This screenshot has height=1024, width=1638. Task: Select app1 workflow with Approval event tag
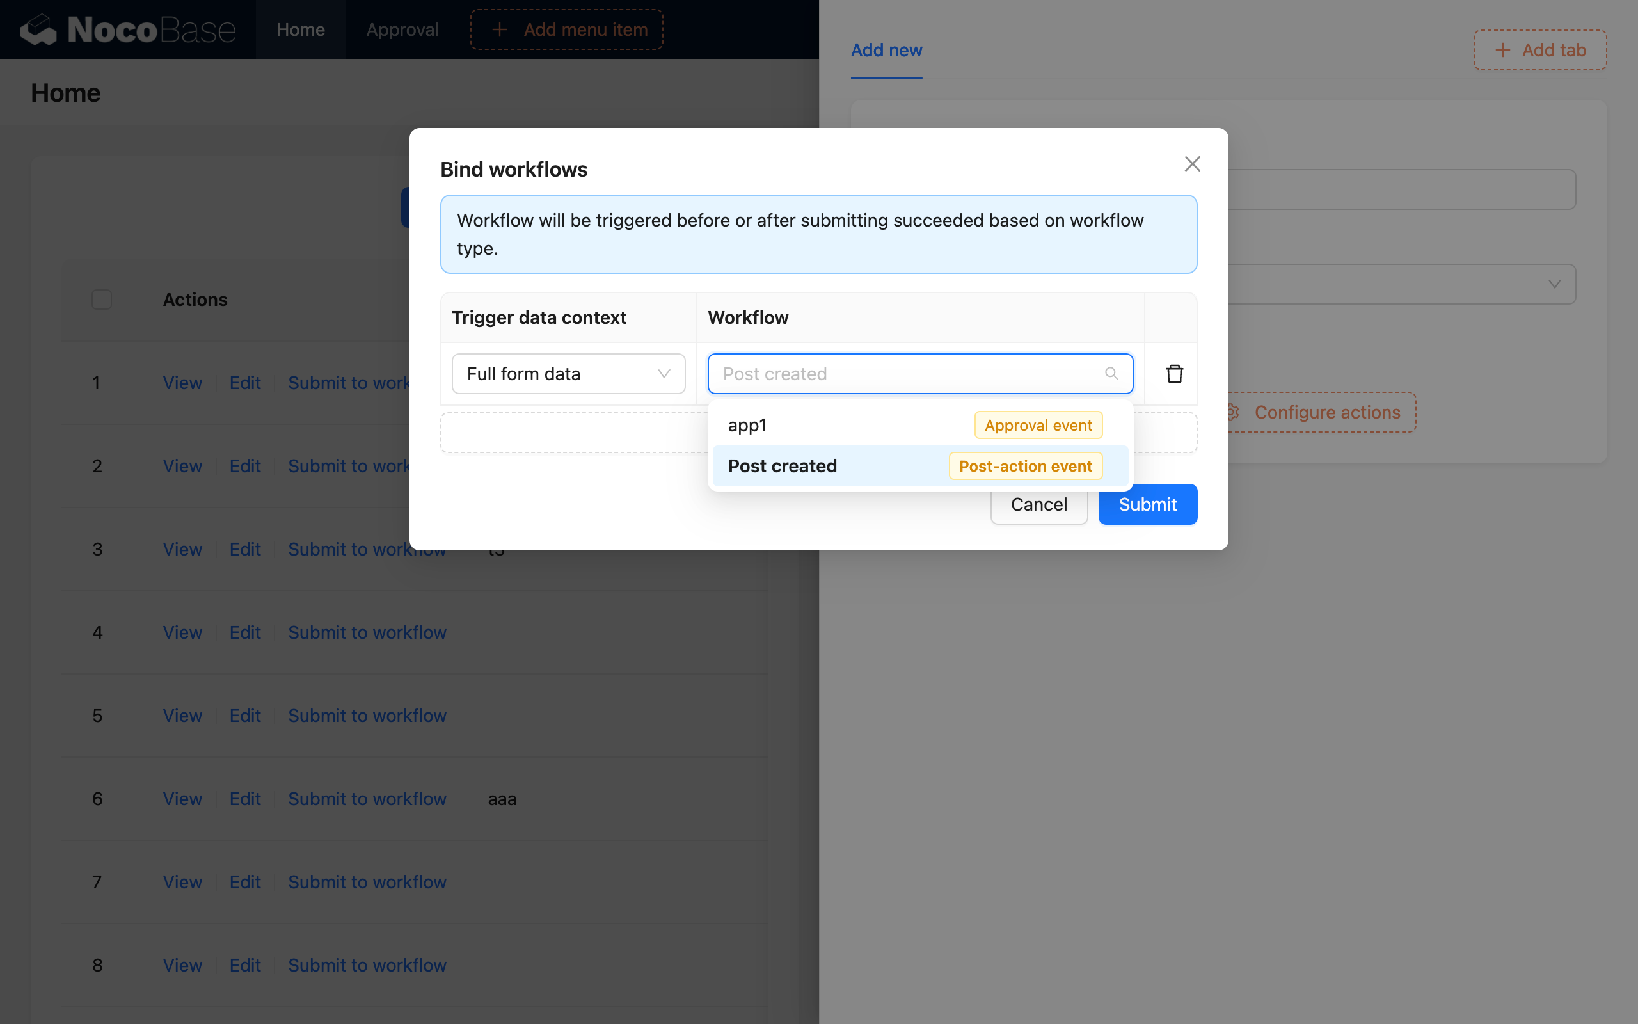click(747, 424)
